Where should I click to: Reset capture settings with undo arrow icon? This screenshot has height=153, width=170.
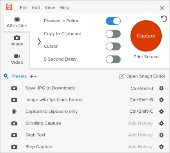(x=164, y=19)
